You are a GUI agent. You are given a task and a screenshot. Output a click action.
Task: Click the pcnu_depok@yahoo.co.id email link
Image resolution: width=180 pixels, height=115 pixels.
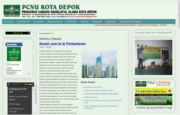[62, 17]
